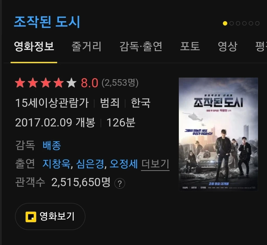267x245 pixels.
Task: Switch to the 줄거리 tab
Action: coord(86,46)
